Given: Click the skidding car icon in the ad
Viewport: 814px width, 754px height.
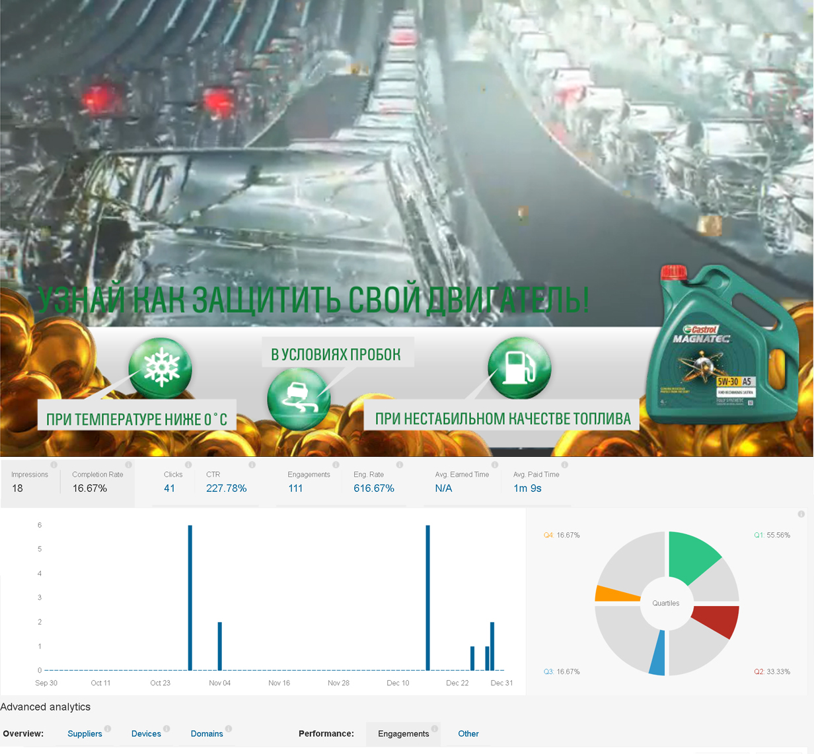Looking at the screenshot, I should [x=299, y=399].
